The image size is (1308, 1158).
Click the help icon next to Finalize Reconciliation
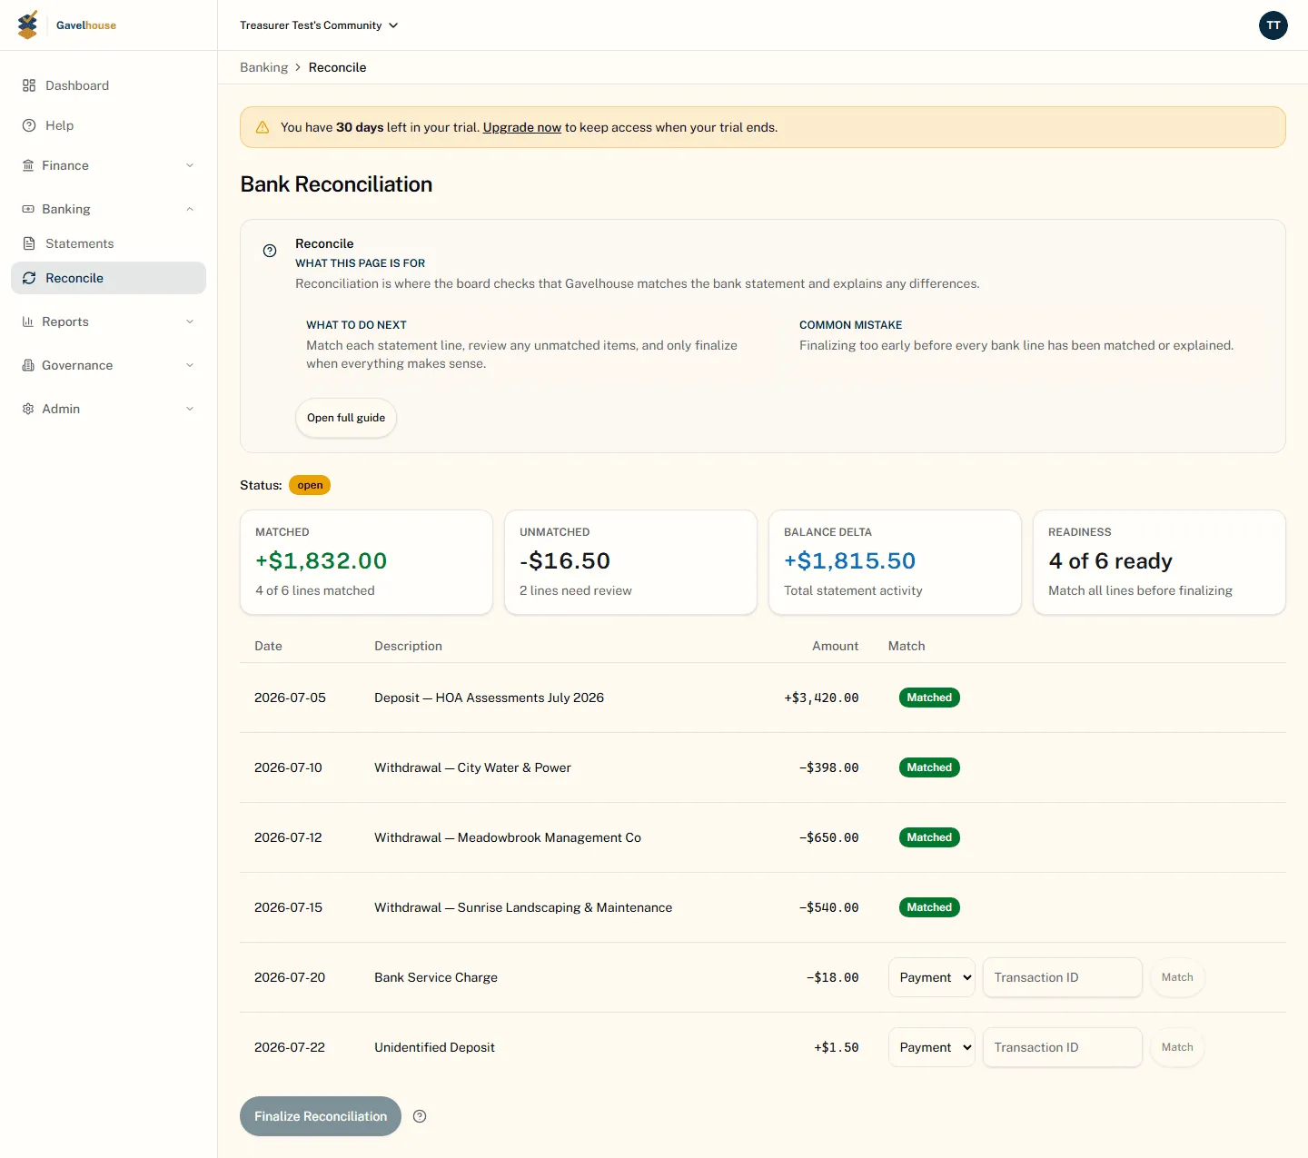420,1116
